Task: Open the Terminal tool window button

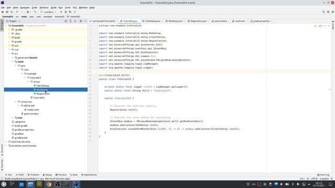Action: point(61,175)
